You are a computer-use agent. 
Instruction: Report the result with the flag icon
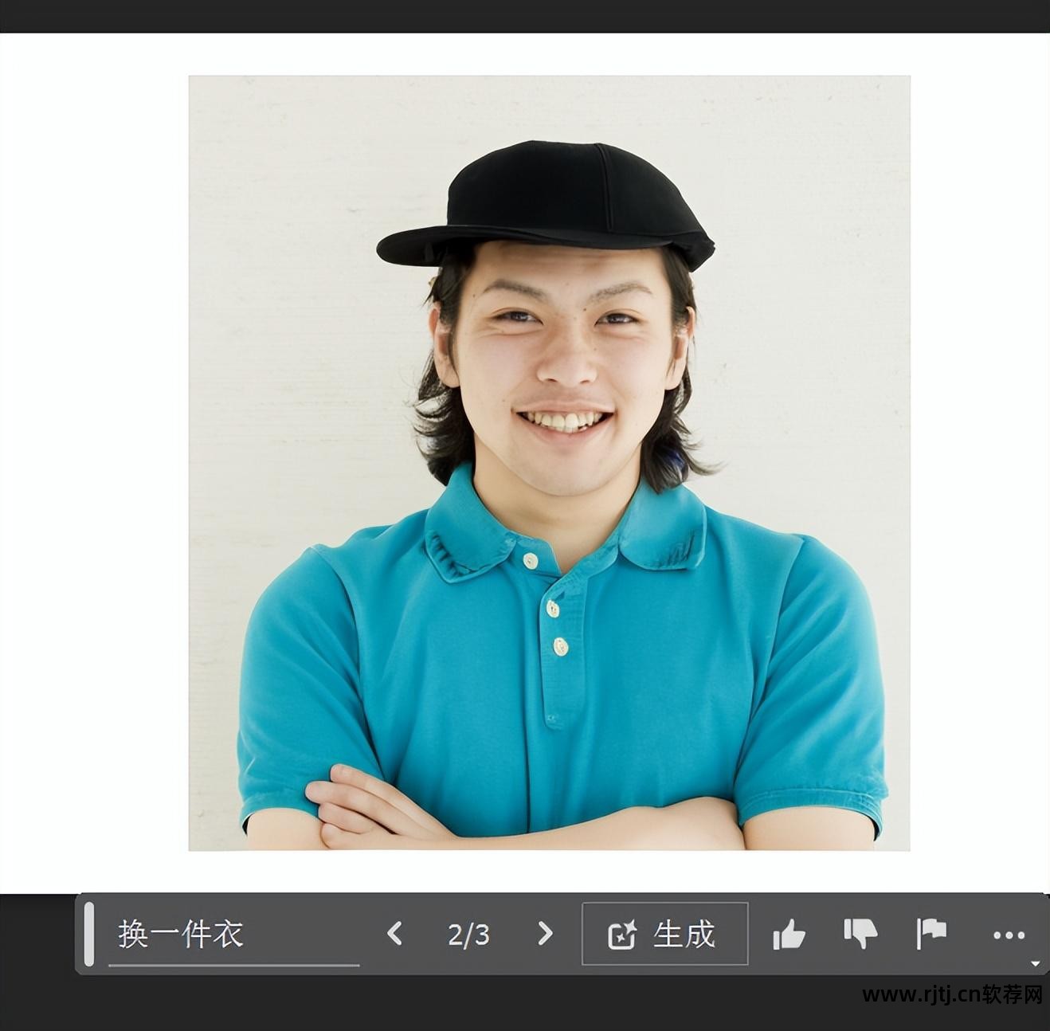[x=931, y=934]
